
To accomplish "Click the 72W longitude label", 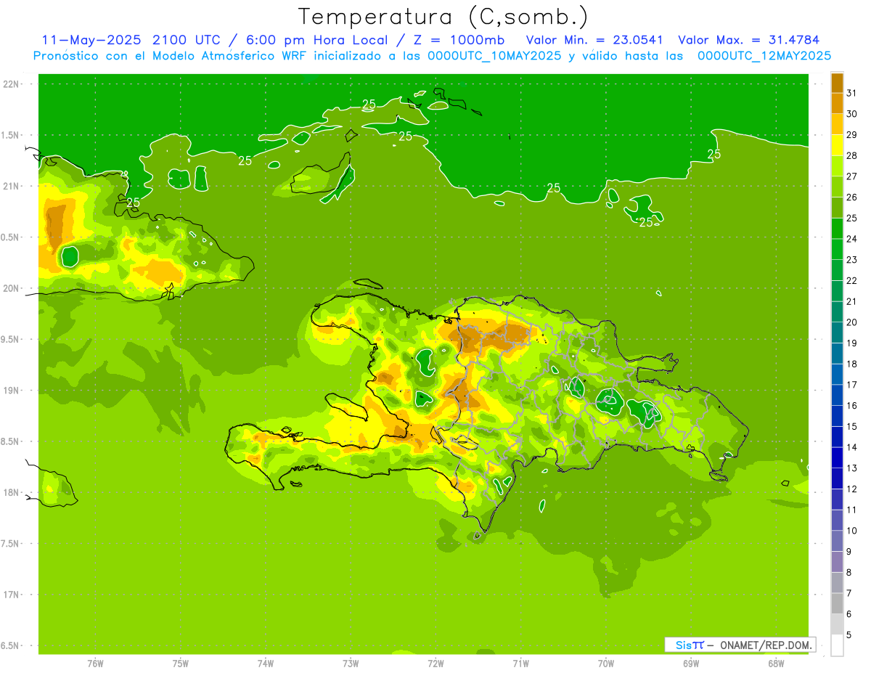I will [435, 664].
